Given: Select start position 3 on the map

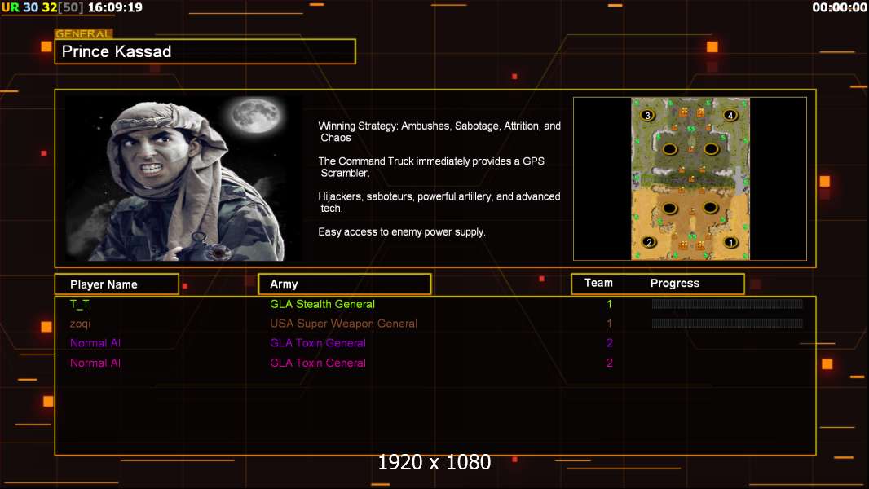Looking at the screenshot, I should (647, 115).
